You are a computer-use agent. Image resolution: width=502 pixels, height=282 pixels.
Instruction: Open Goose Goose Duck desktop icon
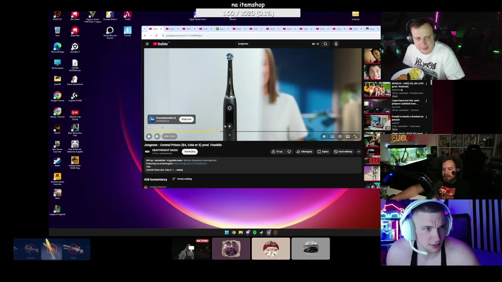click(x=75, y=81)
